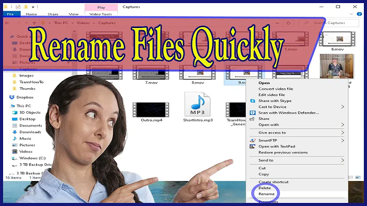The width and height of the screenshot is (367, 206).
Task: Click the Windows (C:) drive icon
Action: [x=14, y=158]
